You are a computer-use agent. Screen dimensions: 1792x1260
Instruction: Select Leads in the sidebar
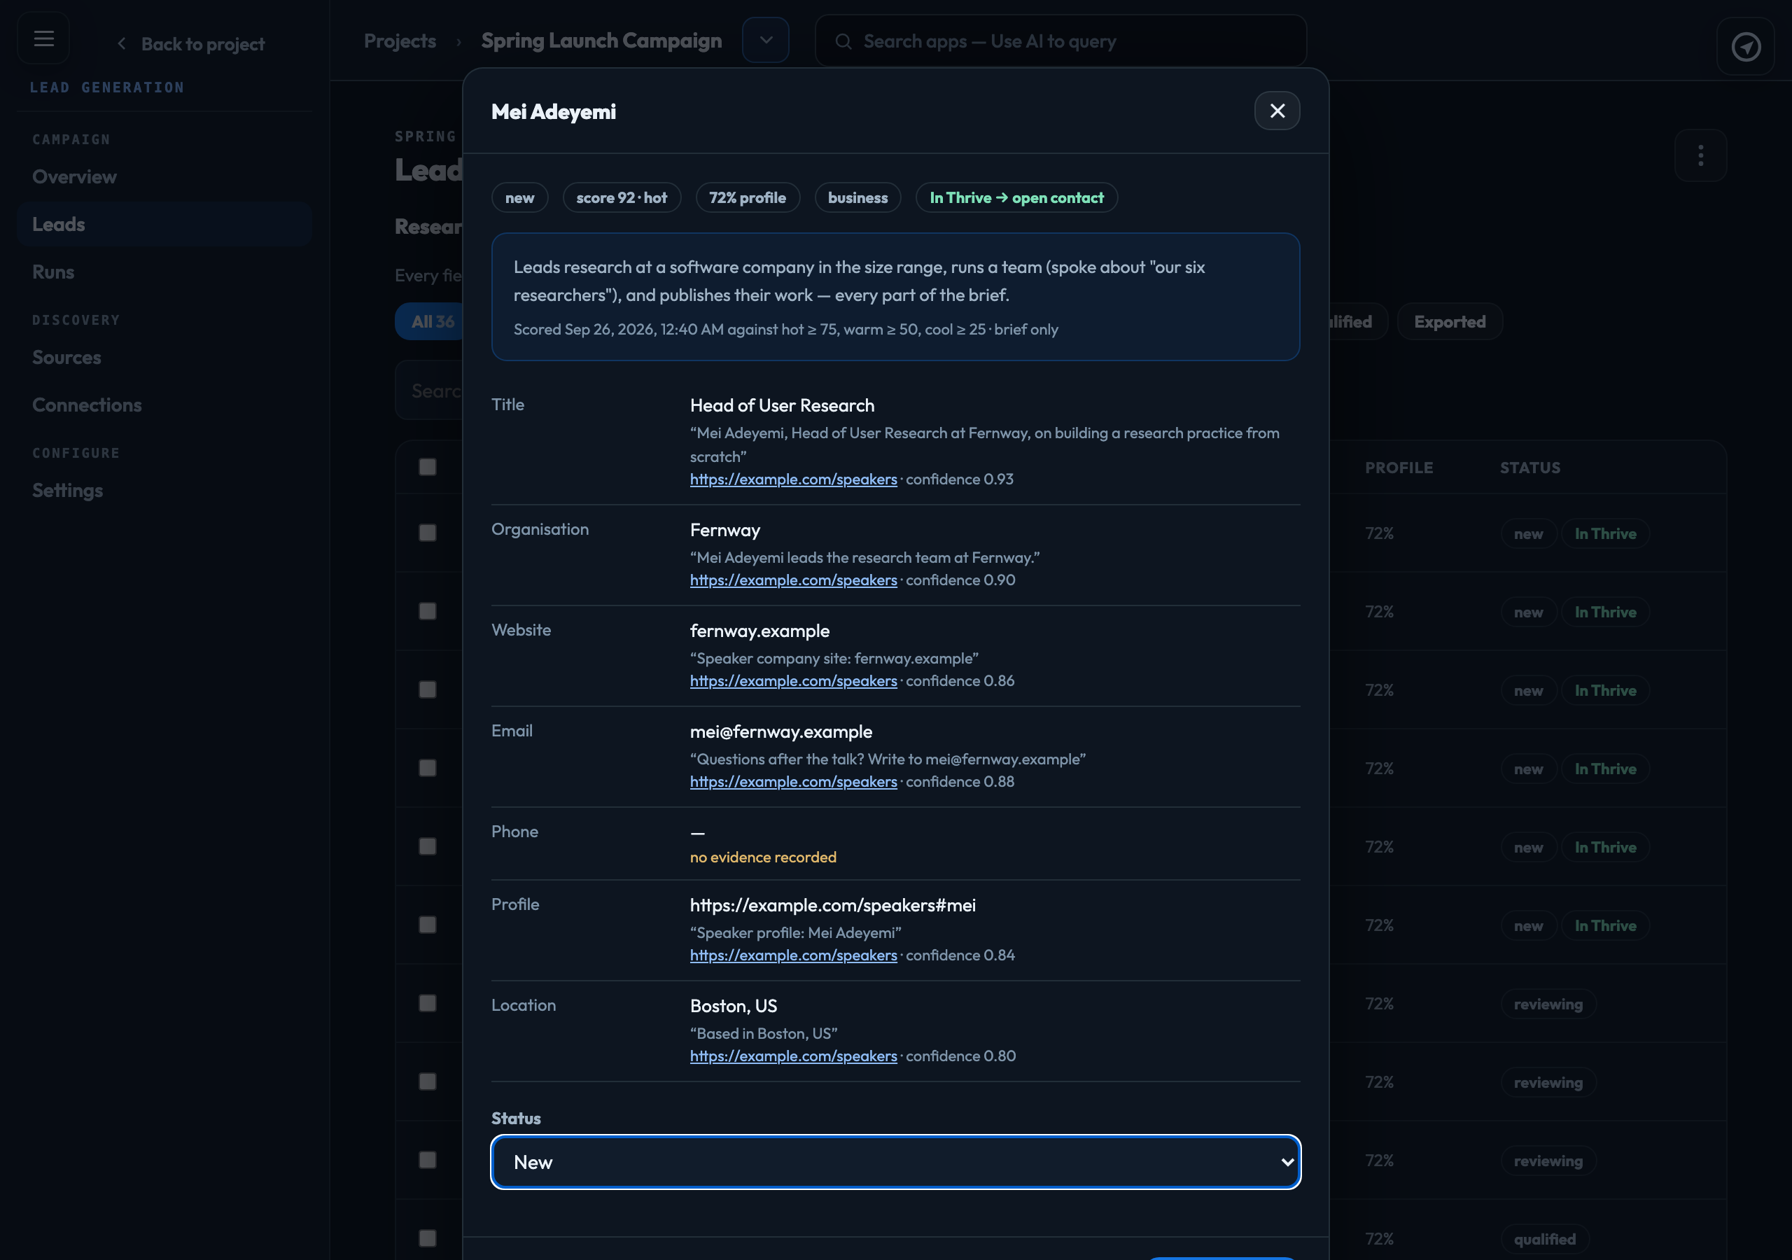click(x=164, y=224)
